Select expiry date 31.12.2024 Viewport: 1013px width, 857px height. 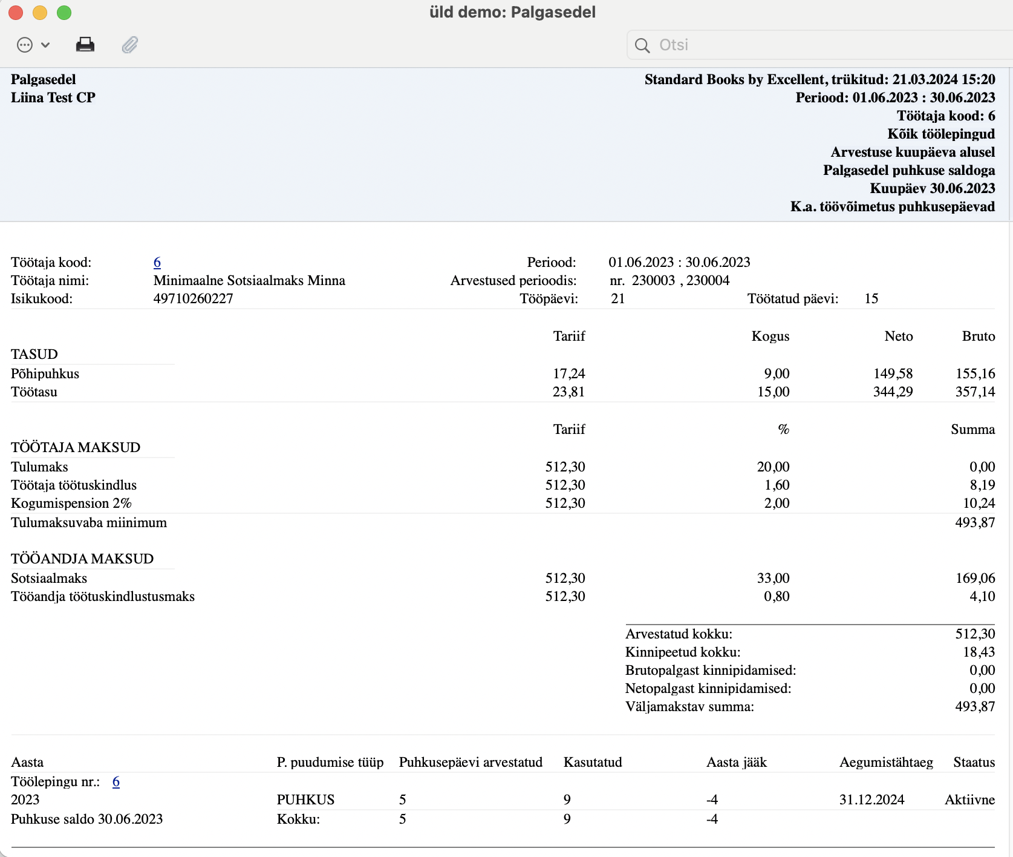click(x=871, y=800)
